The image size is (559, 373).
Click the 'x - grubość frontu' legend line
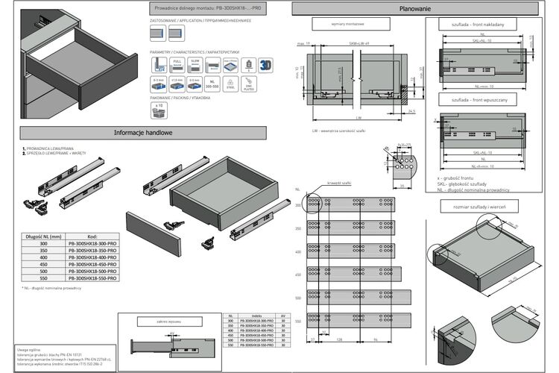(455, 178)
